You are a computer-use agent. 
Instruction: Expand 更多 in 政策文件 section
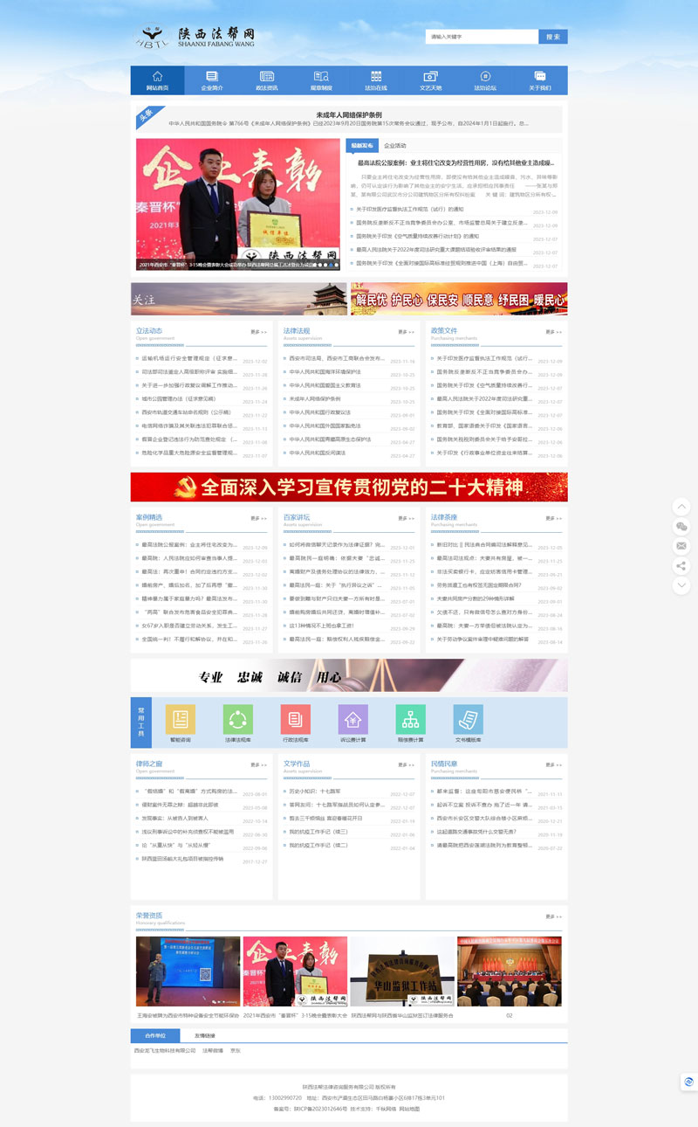(x=555, y=332)
